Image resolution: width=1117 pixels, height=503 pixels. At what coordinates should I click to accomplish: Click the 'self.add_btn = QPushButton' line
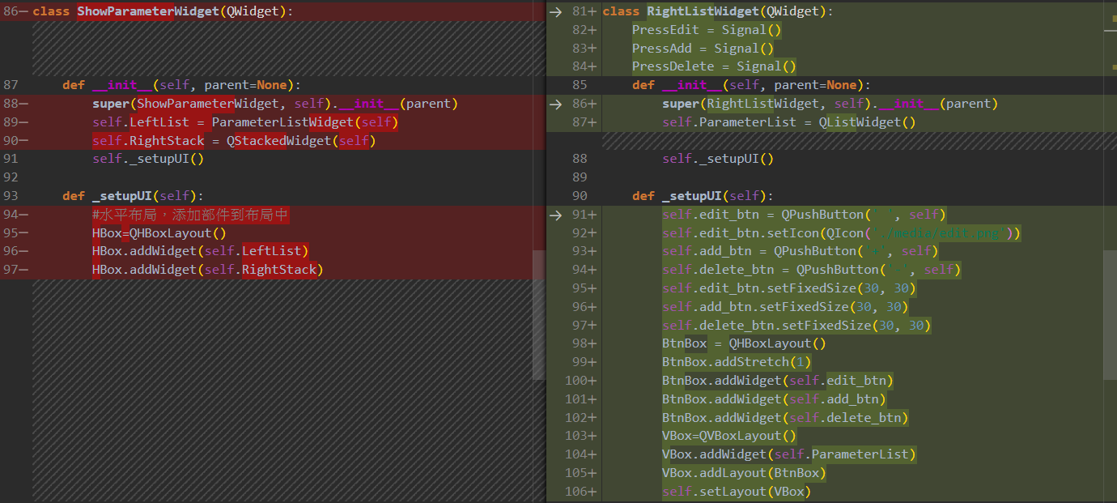801,251
